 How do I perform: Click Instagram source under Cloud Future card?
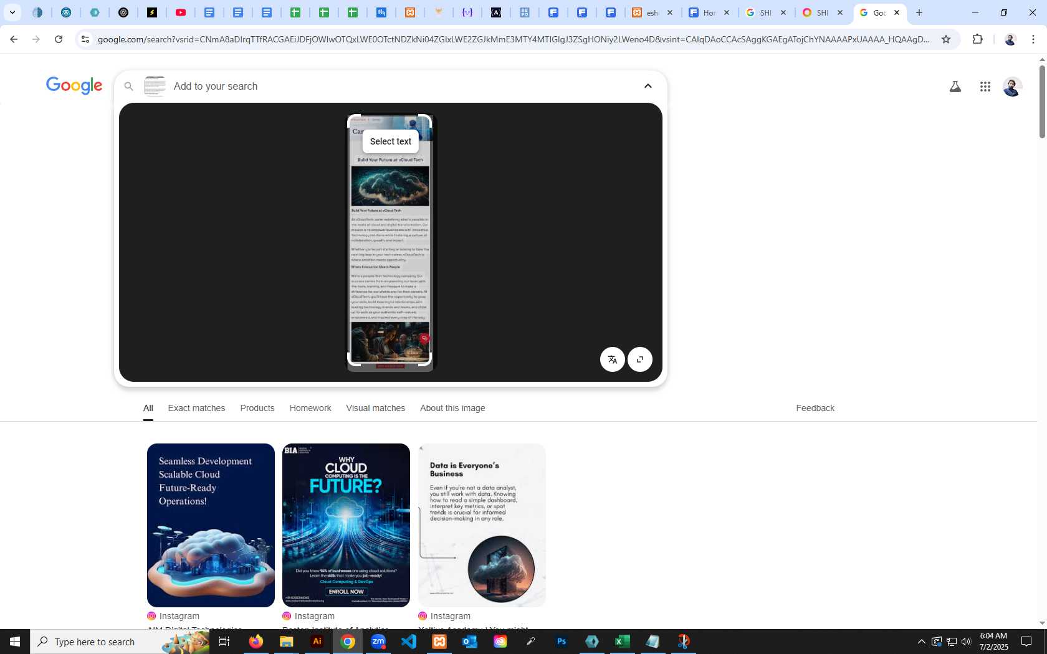click(308, 616)
